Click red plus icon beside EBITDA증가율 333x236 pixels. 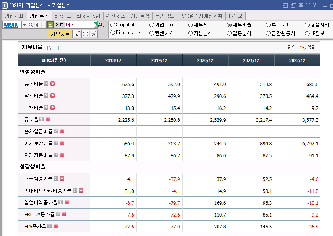(64, 214)
